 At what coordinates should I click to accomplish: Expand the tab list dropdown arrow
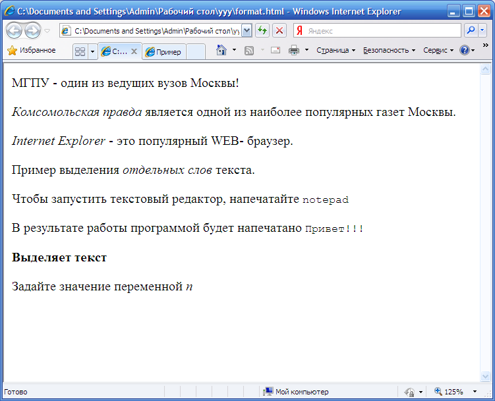pos(92,51)
